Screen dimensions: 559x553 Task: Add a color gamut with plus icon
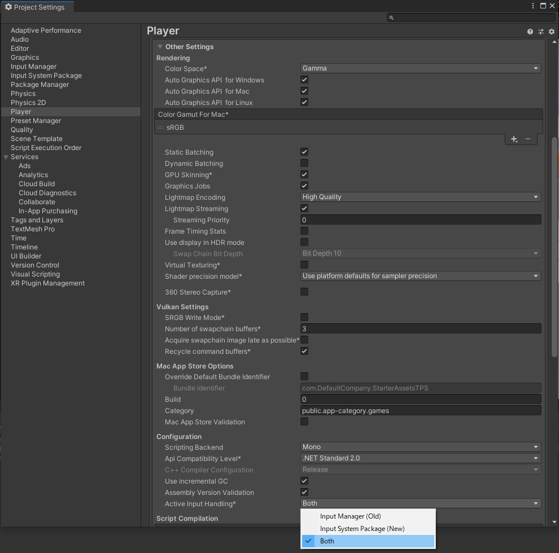(x=514, y=139)
